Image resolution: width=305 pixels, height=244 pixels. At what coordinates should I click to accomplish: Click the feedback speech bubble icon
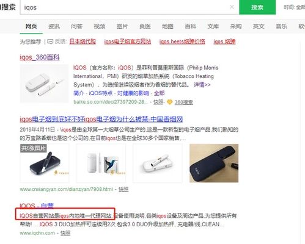50,41
